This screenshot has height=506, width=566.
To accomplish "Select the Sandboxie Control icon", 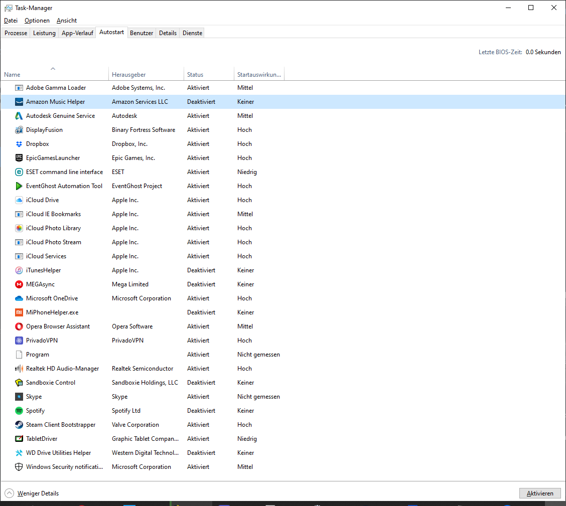I will click(x=19, y=383).
